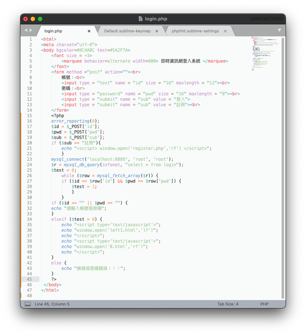Screen dimensions: 306x335
Task: Click the <?php opening tag
Action: [x=58, y=116]
